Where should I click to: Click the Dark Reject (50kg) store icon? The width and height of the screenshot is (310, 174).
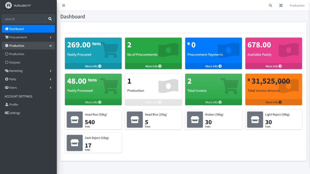pyautogui.click(x=75, y=143)
